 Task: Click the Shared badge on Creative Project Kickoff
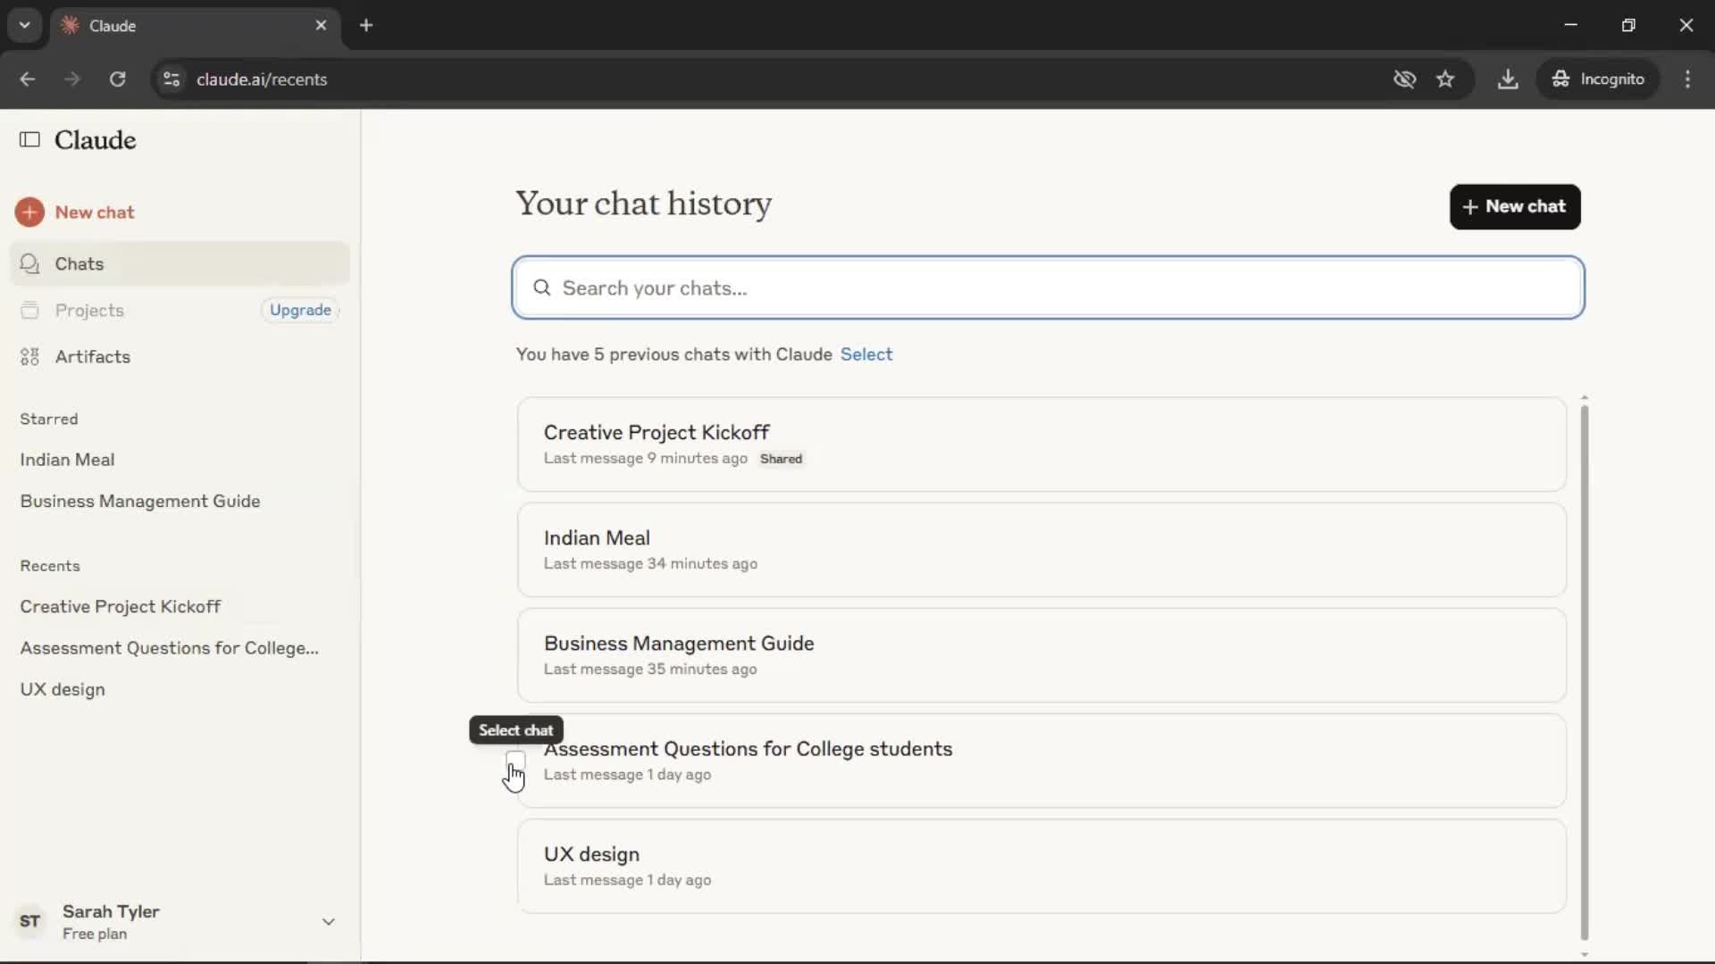[x=781, y=459]
